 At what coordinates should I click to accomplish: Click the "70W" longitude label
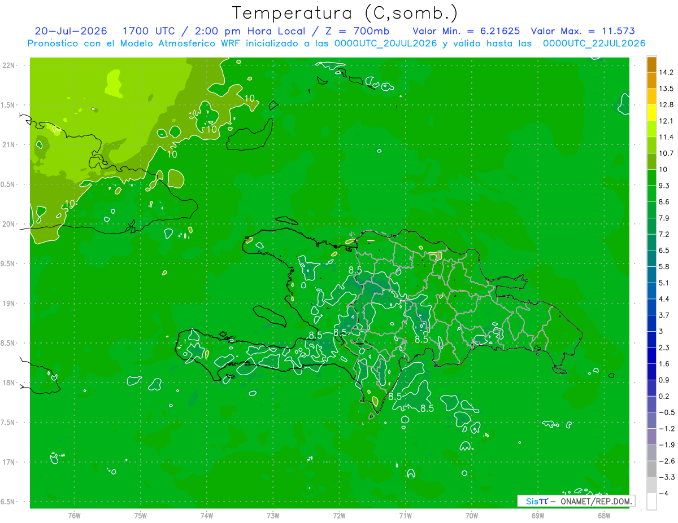[471, 516]
